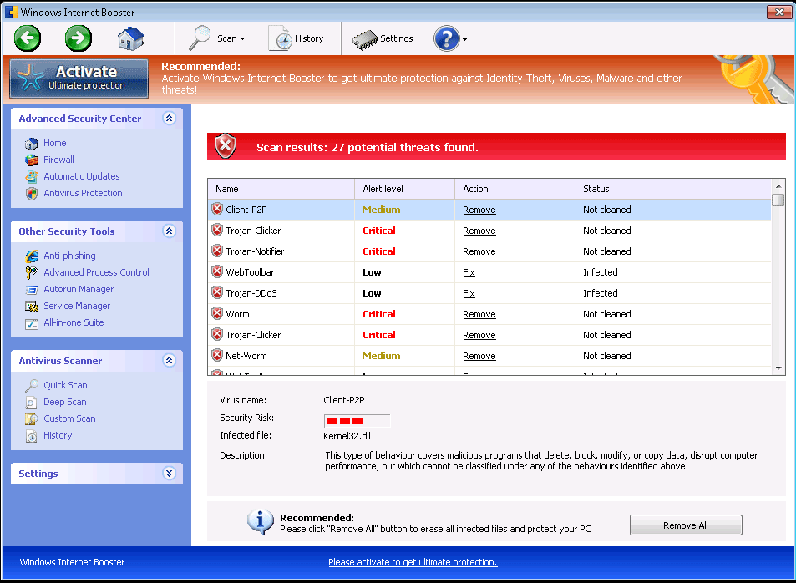Click the Deep Scan magnifier icon
The width and height of the screenshot is (796, 583).
point(32,402)
